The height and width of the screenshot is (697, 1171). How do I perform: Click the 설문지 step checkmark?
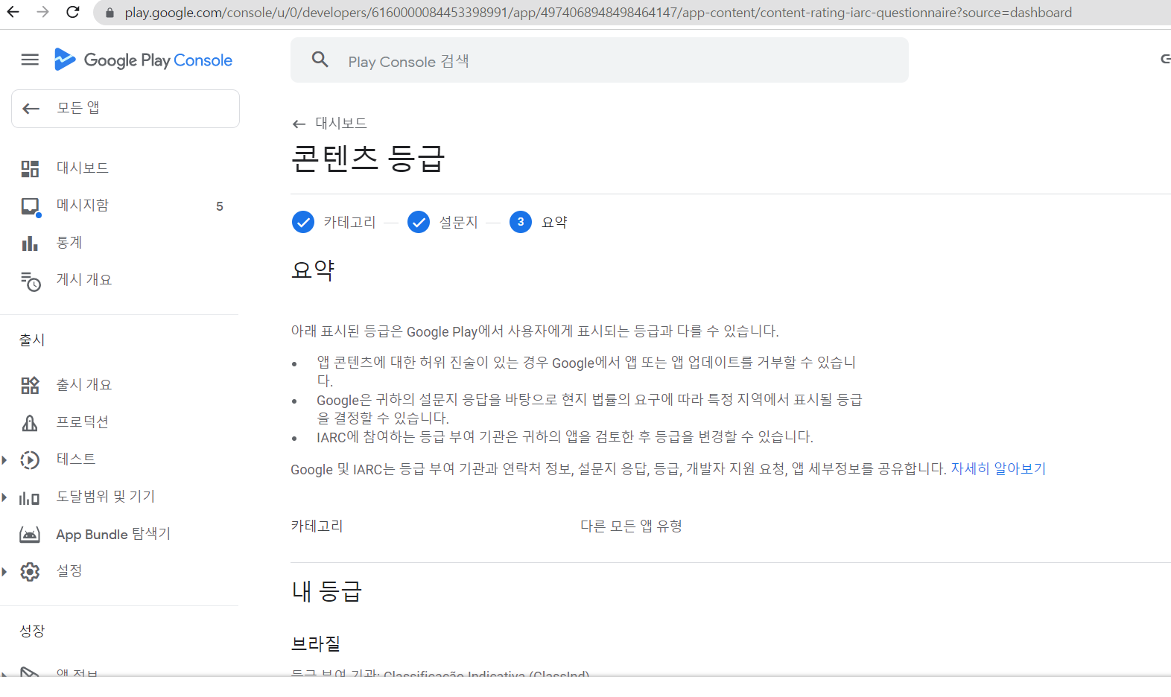(419, 222)
